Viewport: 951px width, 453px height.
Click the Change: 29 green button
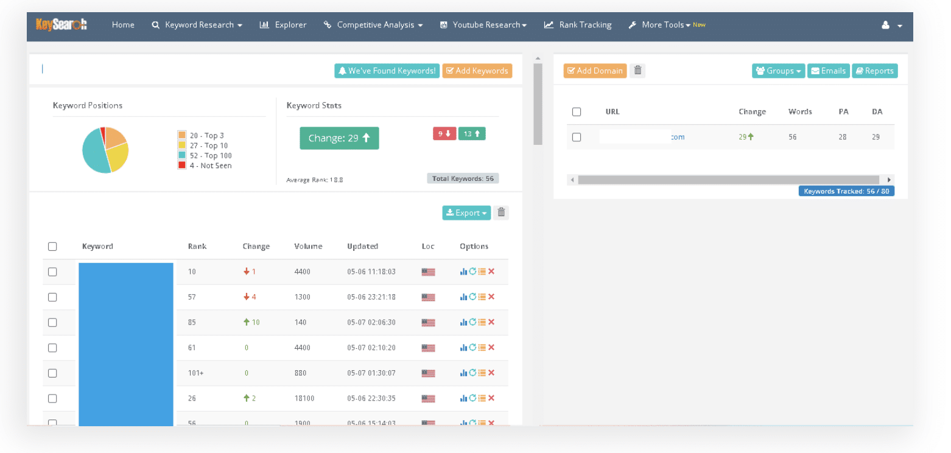click(339, 138)
